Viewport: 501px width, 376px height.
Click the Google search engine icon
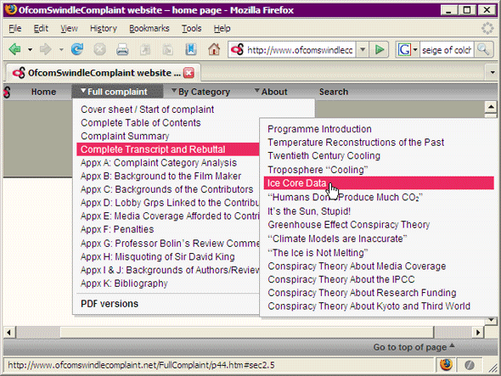point(404,50)
